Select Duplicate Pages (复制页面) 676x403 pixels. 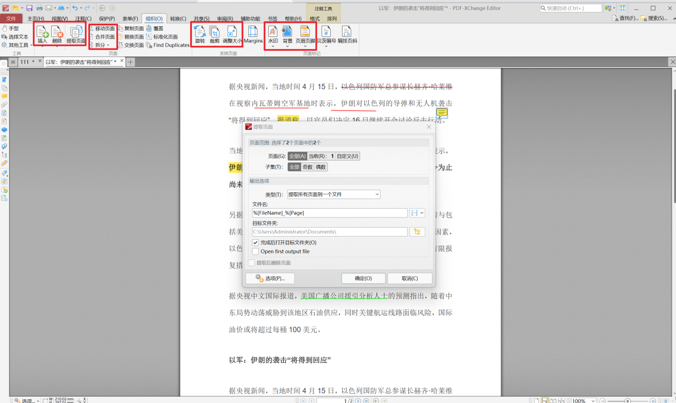pos(130,29)
